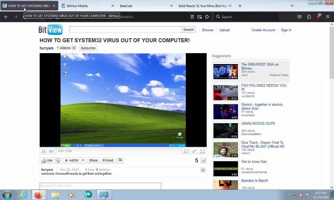The height and width of the screenshot is (200, 334).
Task: Close the BetaCast tab
Action: tap(171, 6)
